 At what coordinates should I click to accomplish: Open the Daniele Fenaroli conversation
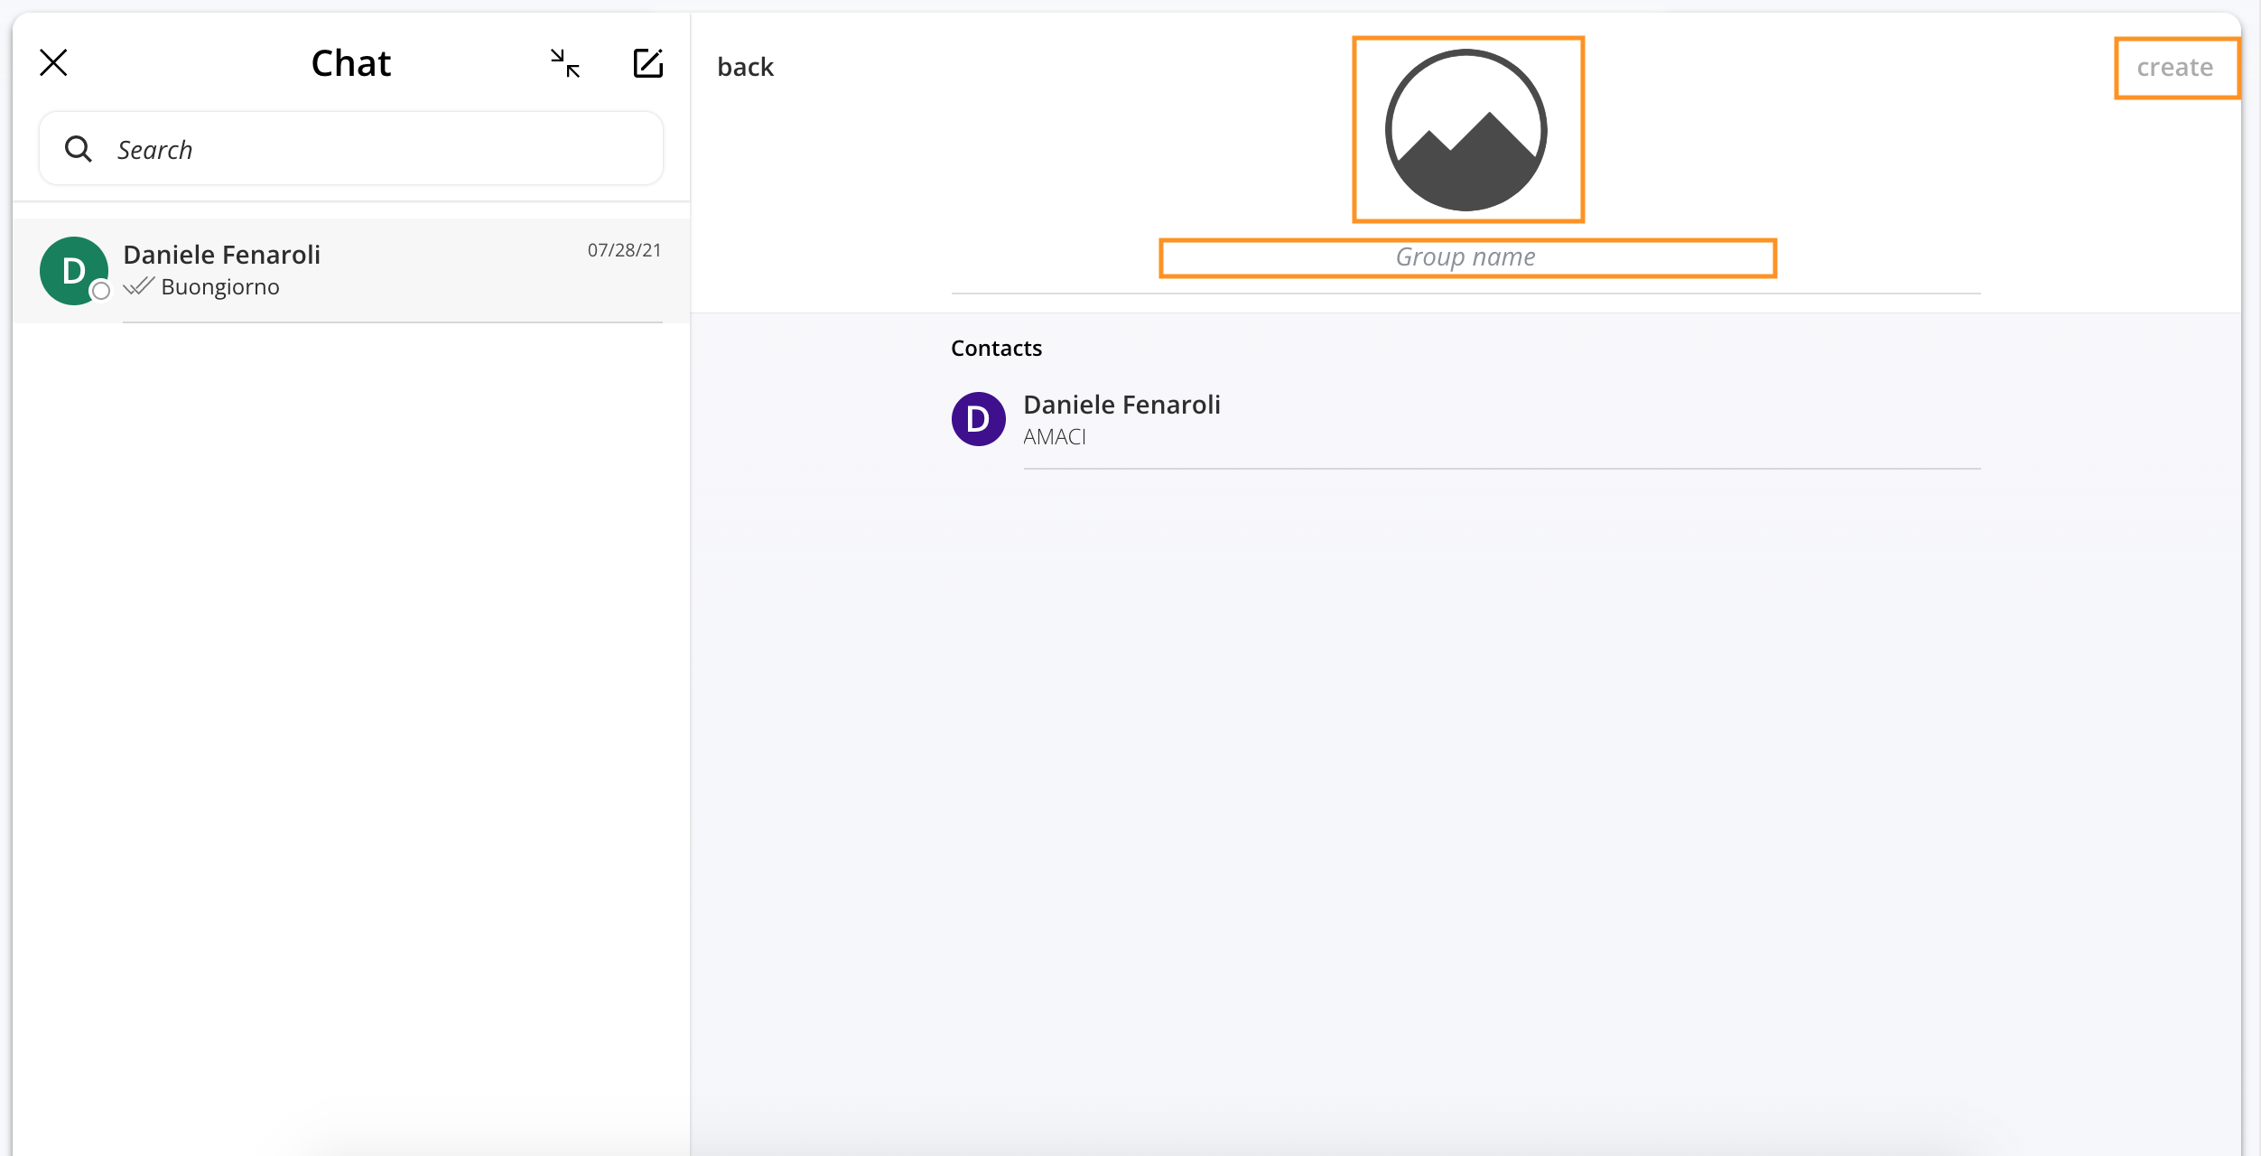(x=351, y=270)
